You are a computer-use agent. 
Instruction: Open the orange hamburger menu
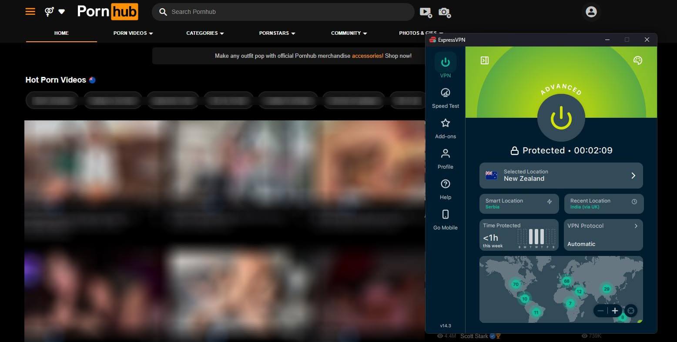[30, 12]
